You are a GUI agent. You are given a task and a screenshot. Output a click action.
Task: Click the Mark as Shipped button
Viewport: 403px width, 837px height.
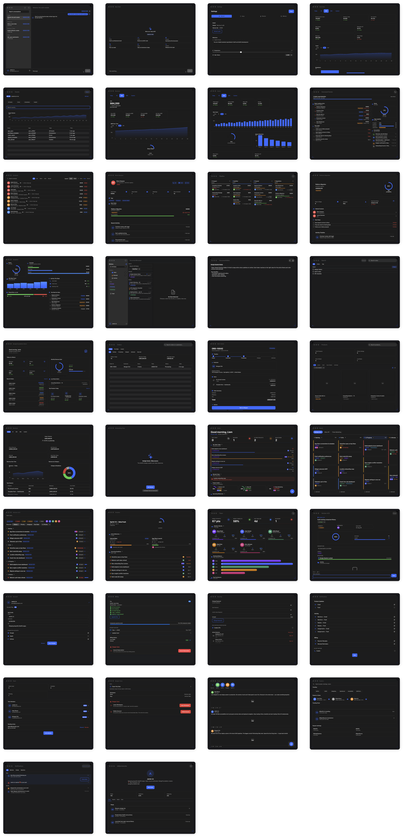click(244, 407)
